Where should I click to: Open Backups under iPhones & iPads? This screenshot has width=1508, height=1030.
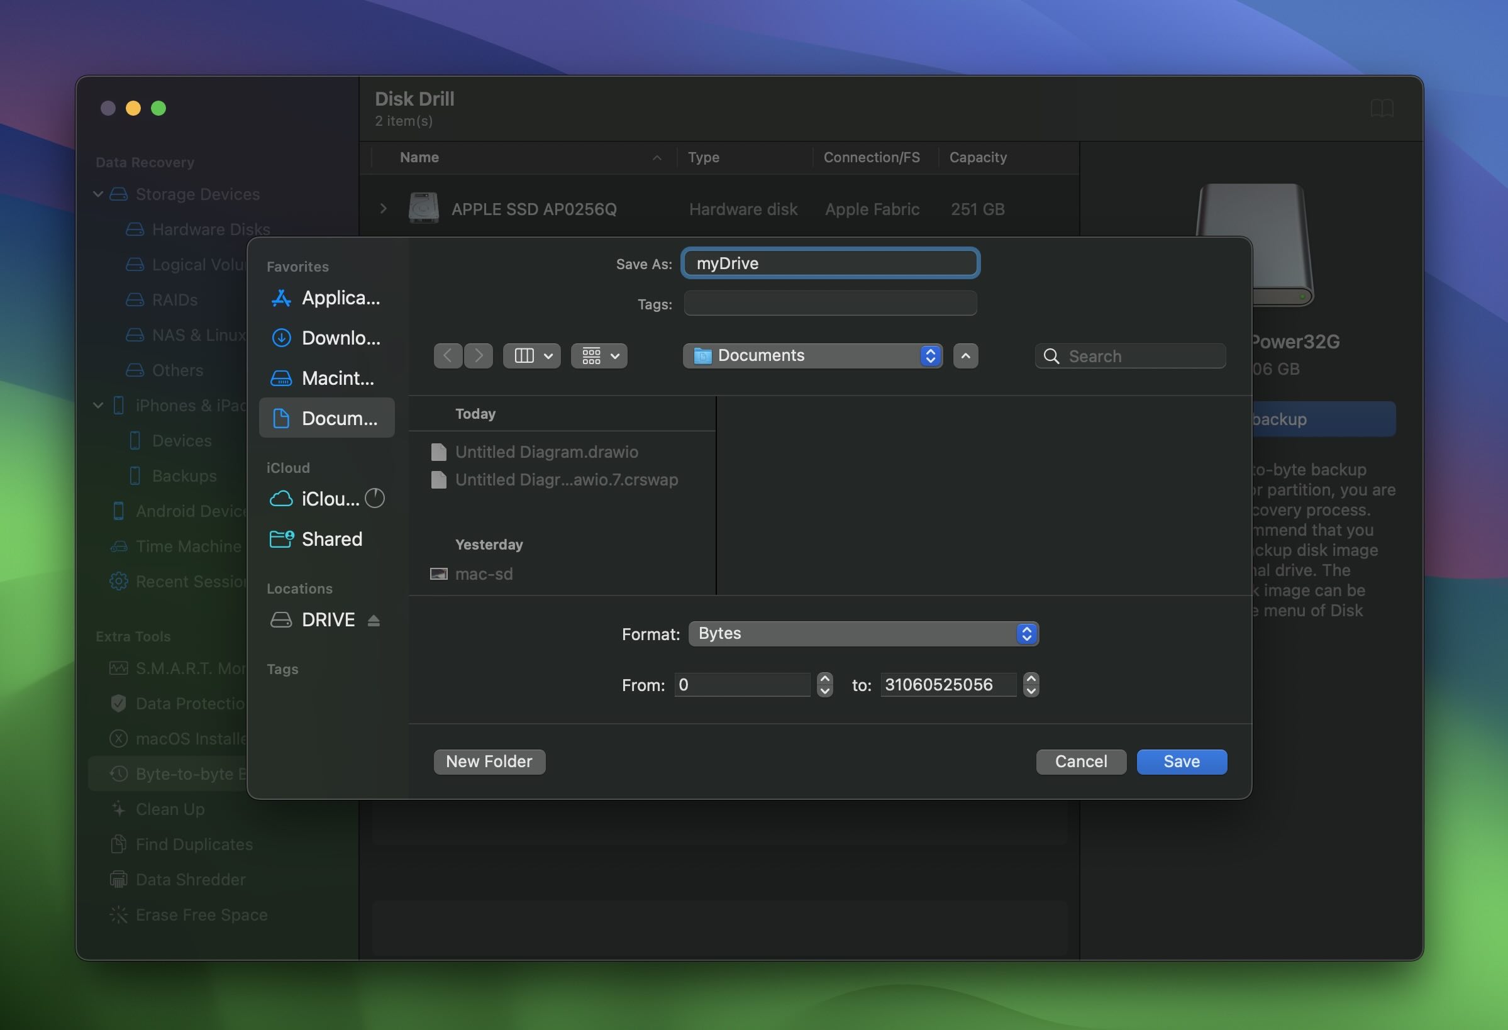[x=174, y=476]
